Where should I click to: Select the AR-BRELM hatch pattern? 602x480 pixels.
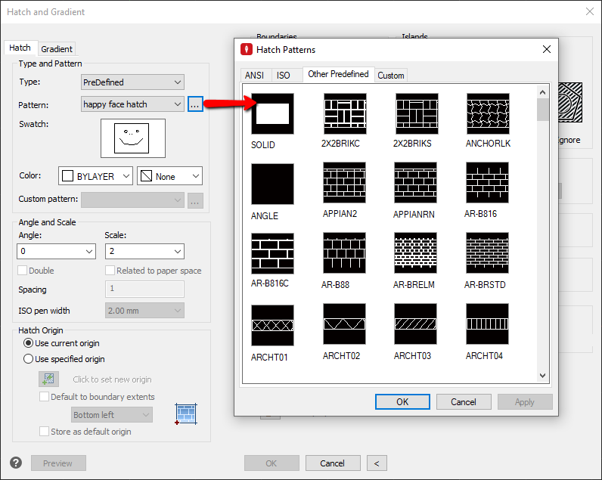416,253
